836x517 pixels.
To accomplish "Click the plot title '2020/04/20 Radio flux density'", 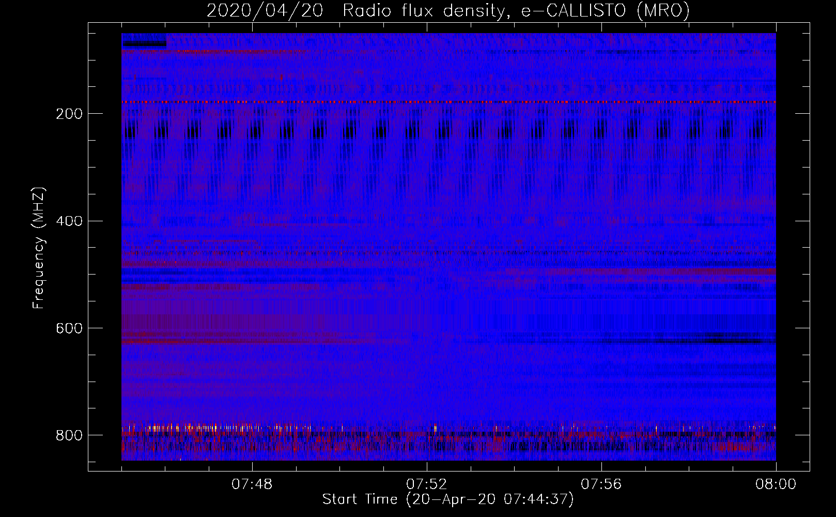I will tap(355, 10).
